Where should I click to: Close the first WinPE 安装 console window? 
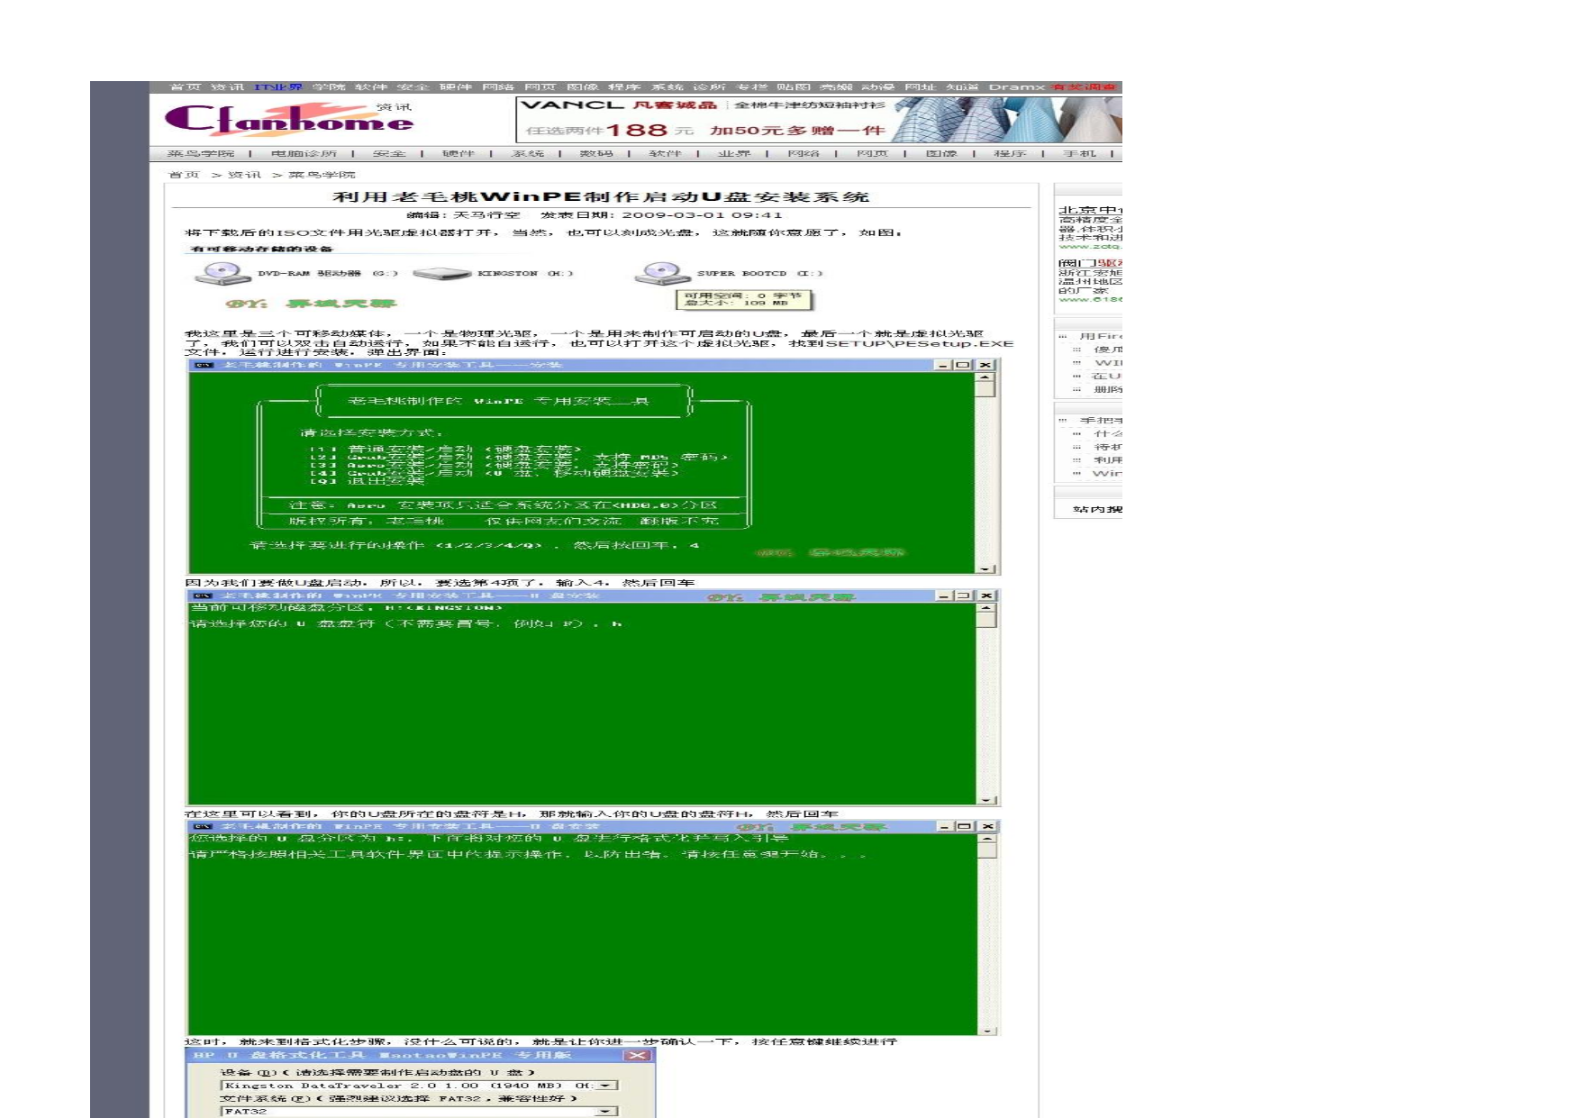(985, 365)
